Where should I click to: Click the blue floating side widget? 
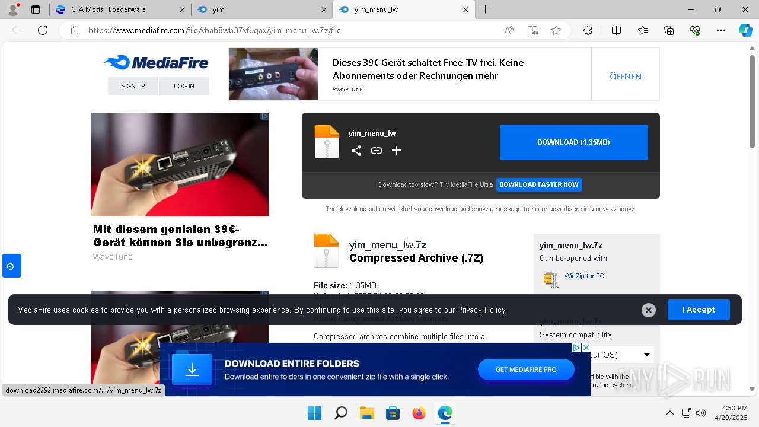[12, 266]
